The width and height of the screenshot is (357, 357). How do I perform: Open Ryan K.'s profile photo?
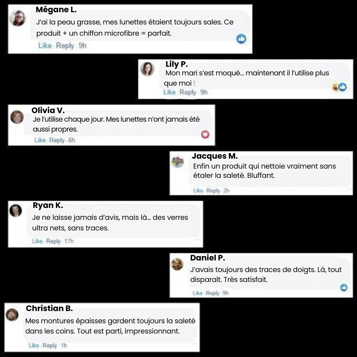tap(16, 211)
